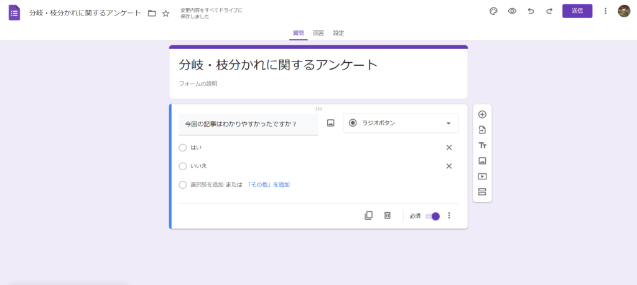Select the はい radio option
This screenshot has height=285, width=637.
coord(183,148)
